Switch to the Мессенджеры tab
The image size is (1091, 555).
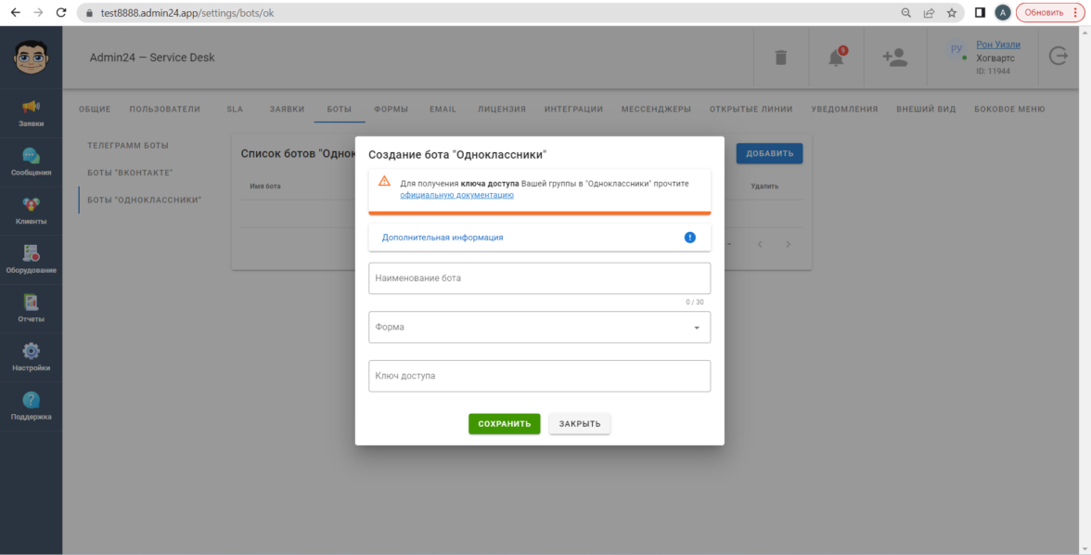(656, 110)
